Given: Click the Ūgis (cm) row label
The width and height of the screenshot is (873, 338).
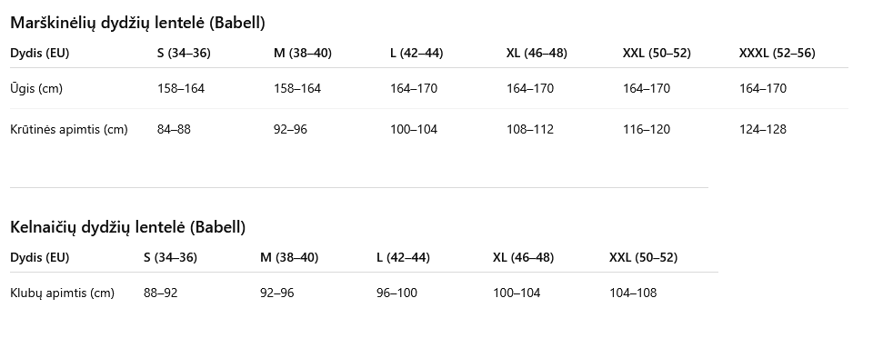Looking at the screenshot, I should click(36, 88).
